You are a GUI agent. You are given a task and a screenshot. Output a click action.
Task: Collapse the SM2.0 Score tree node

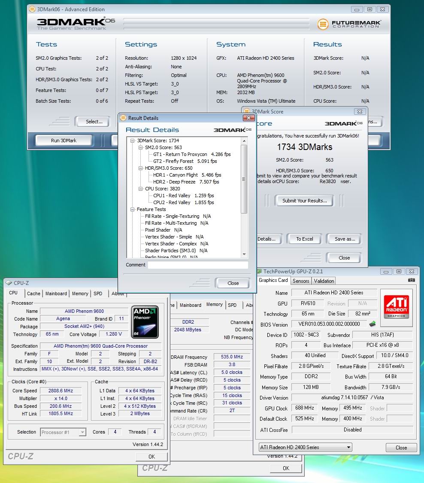(141, 147)
